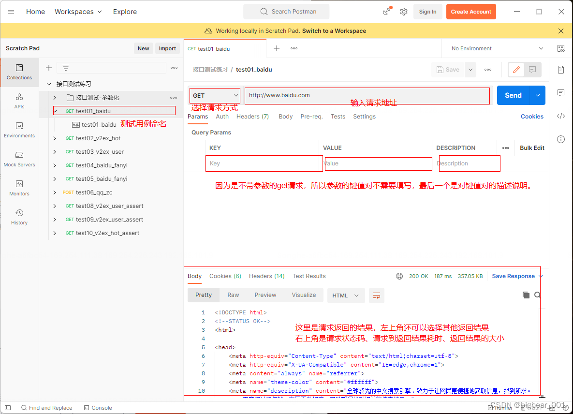
Task: Click the Search Postman field
Action: pyautogui.click(x=286, y=12)
